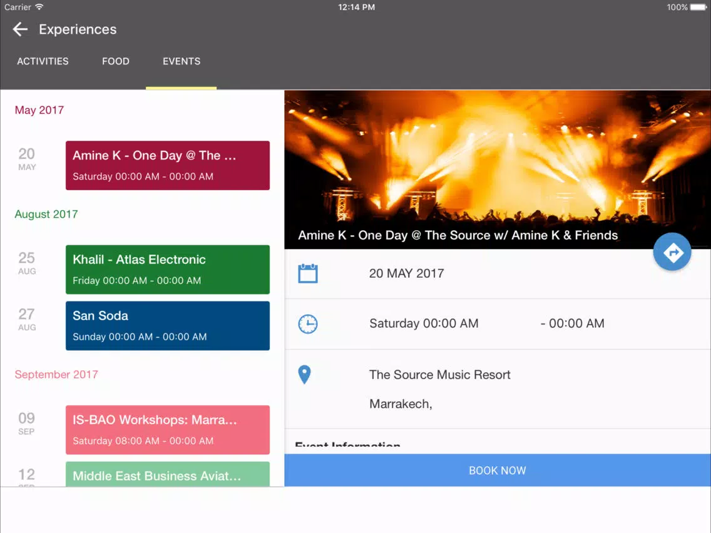Screen dimensions: 711x533
Task: Tap the 27 AUG date label
Action: pyautogui.click(x=27, y=320)
